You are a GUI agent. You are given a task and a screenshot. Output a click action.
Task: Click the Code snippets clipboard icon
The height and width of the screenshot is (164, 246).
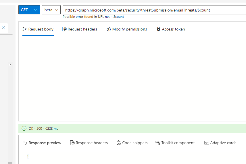[119, 143]
